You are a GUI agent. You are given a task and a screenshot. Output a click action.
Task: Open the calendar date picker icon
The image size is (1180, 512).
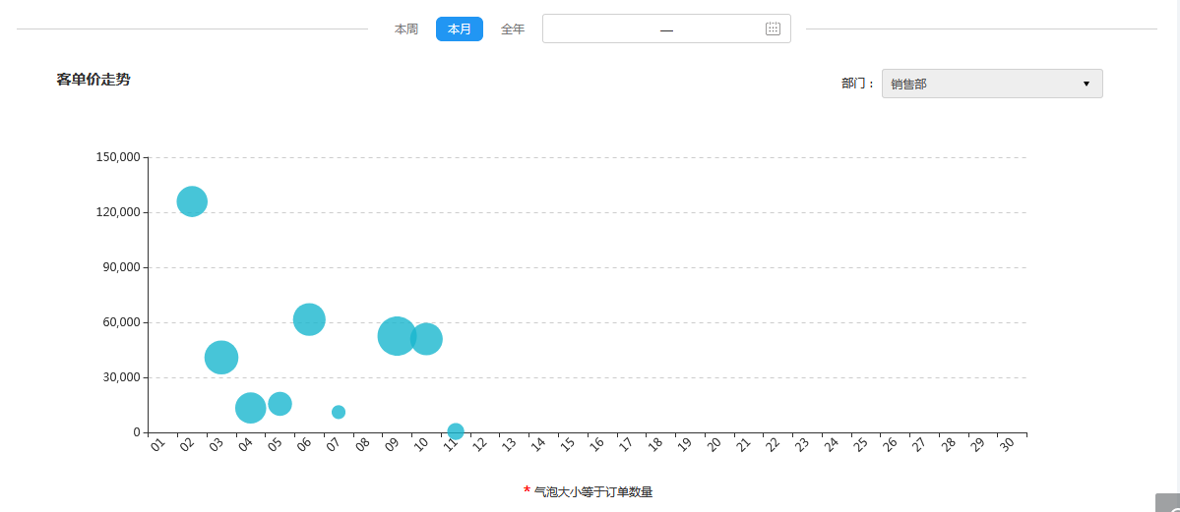[773, 28]
